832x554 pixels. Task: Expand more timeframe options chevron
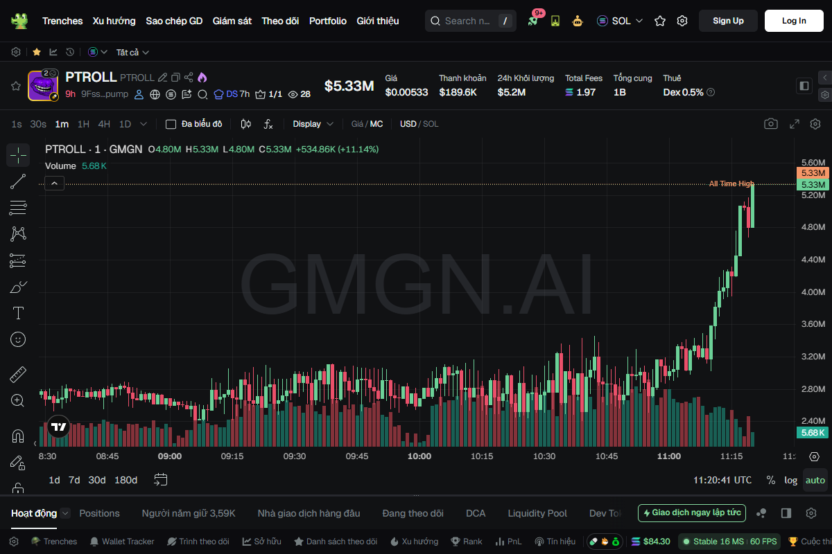pos(144,124)
